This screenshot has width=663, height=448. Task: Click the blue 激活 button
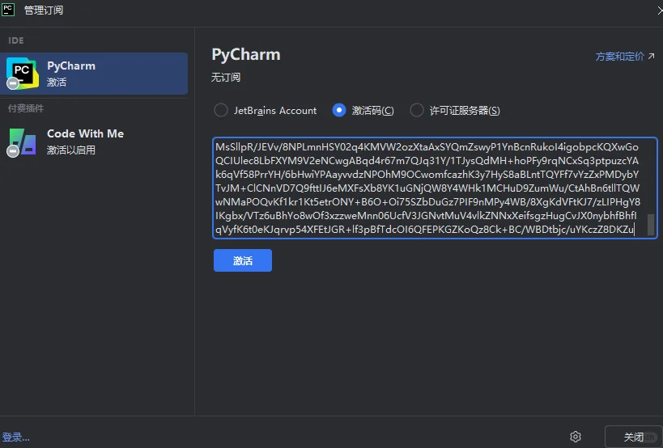click(243, 260)
